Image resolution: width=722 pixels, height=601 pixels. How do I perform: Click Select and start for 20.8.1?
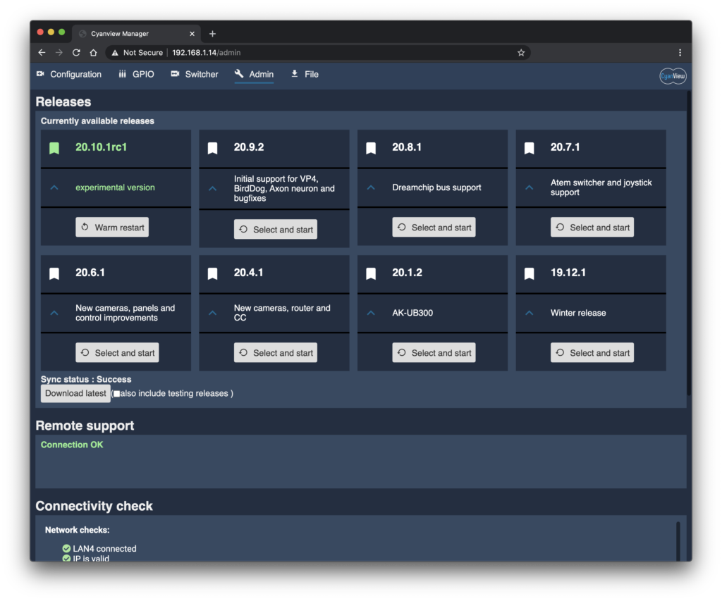(434, 228)
